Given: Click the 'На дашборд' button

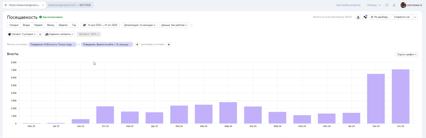Looking at the screenshot, I should (x=379, y=17).
